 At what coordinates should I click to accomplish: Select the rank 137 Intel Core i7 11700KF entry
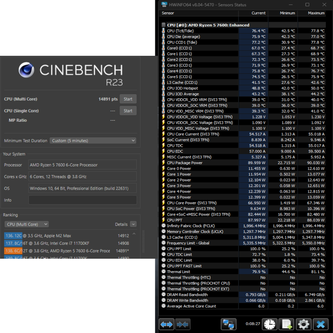click(x=67, y=244)
